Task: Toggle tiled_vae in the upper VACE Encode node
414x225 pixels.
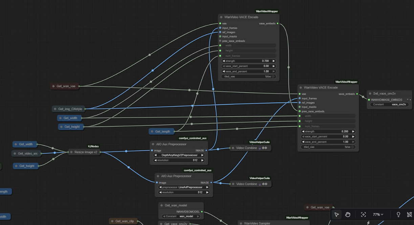Action: pyautogui.click(x=249, y=76)
